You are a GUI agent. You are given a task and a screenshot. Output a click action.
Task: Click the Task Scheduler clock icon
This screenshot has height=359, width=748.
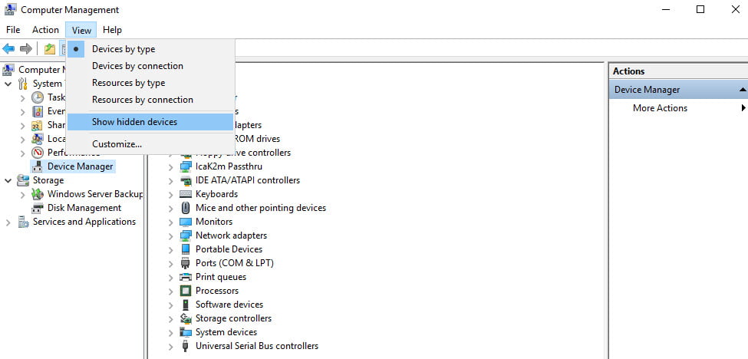click(x=38, y=97)
